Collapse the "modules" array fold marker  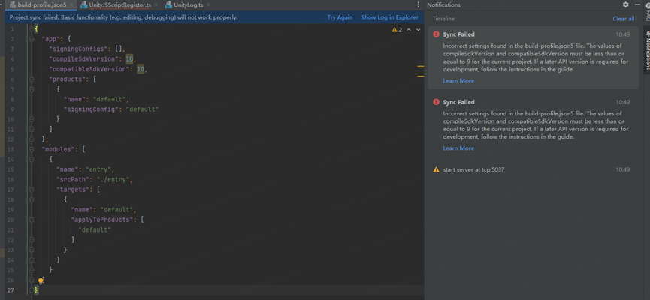32,149
